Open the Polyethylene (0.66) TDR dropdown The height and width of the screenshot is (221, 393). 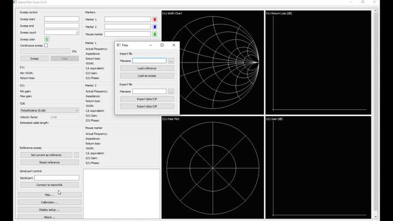tap(49, 110)
